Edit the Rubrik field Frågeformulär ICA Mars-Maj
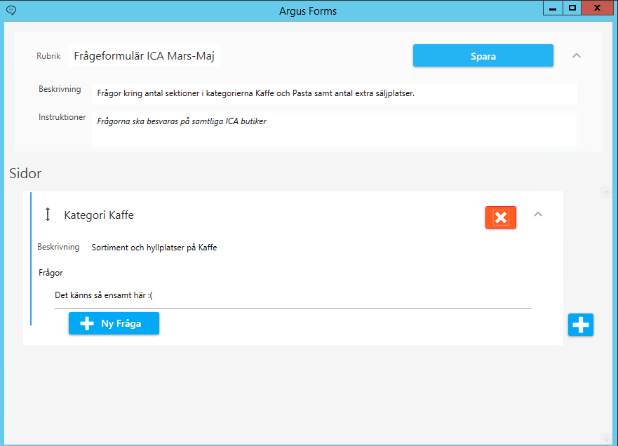The image size is (618, 446). coord(145,55)
